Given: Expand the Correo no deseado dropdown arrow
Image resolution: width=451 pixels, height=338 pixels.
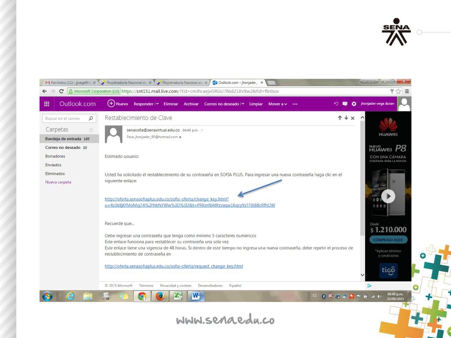Looking at the screenshot, I should [243, 104].
